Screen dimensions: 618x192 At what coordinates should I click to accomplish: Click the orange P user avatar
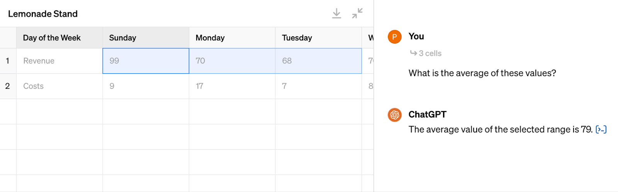click(x=395, y=37)
